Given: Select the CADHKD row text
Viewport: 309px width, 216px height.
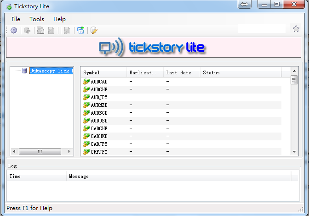Looking at the screenshot, I should (99, 136).
